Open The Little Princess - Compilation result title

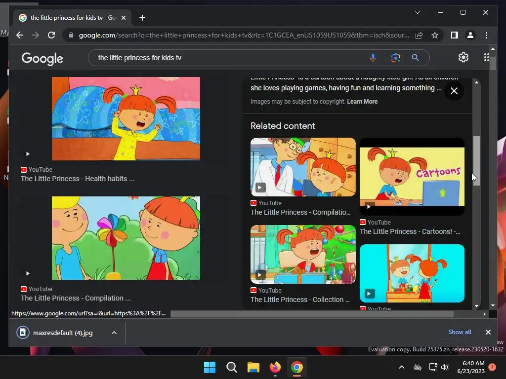[x=76, y=298]
